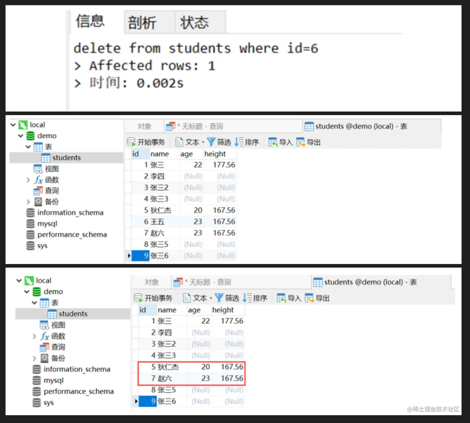Select performance_schema database in upper window

pos(66,234)
